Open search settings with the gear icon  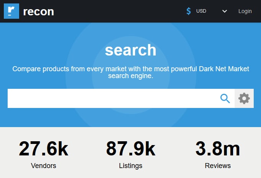(x=244, y=98)
